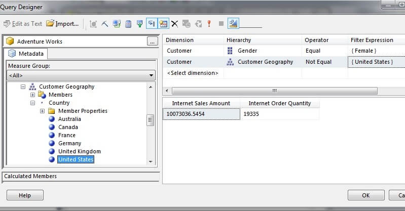Open the { United States } filter expression

point(376,62)
